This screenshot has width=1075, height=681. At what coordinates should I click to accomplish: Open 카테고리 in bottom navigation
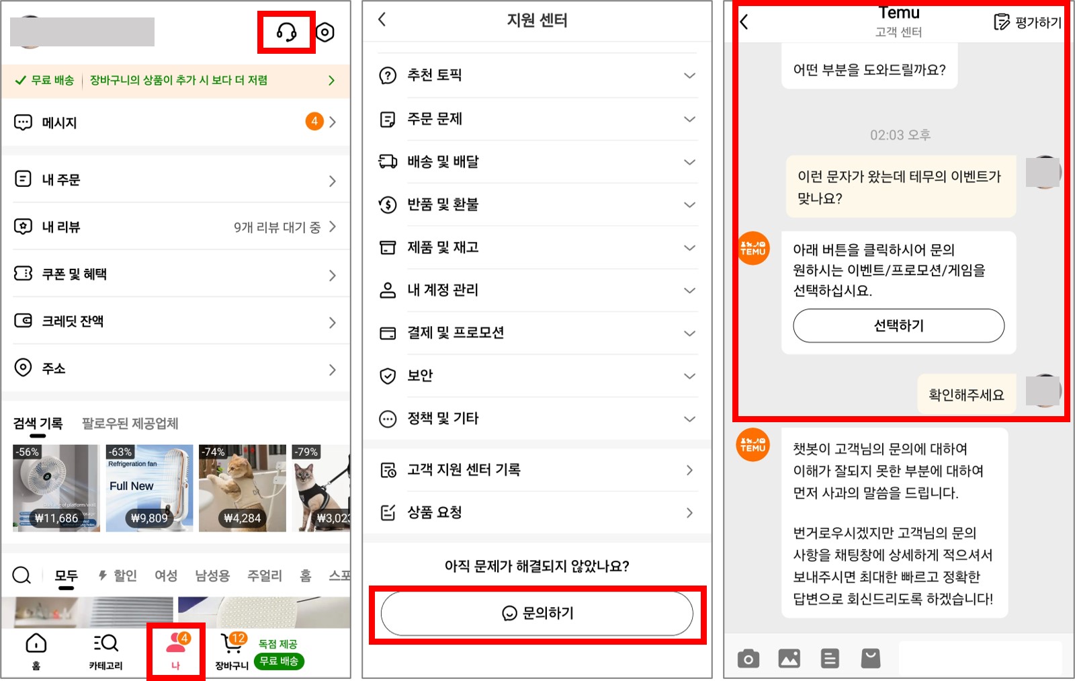pyautogui.click(x=106, y=651)
